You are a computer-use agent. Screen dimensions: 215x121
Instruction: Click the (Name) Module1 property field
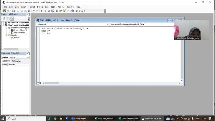15,64
